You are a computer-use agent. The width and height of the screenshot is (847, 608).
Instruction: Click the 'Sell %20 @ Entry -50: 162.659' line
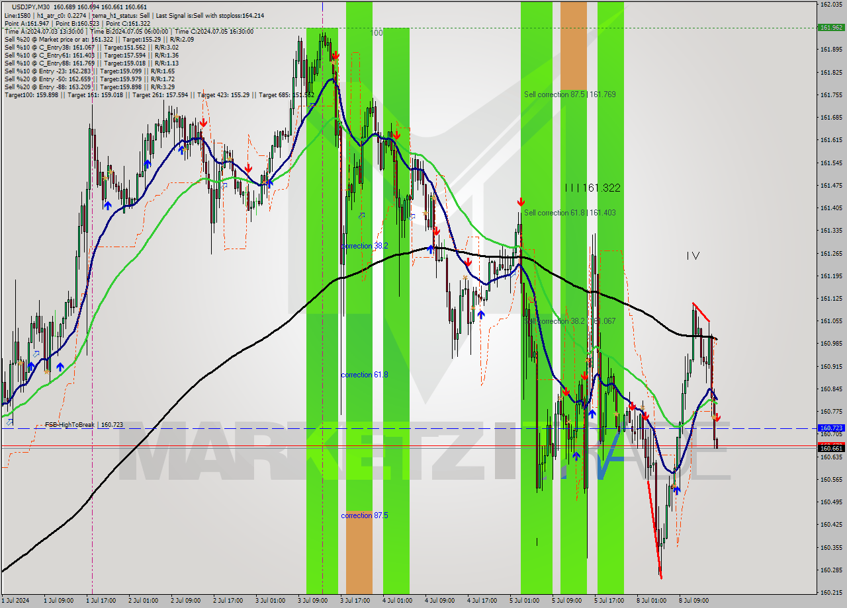(x=89, y=79)
